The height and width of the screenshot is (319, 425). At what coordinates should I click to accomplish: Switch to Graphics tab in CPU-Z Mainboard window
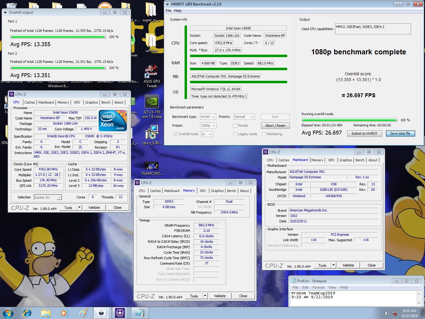pos(346,160)
